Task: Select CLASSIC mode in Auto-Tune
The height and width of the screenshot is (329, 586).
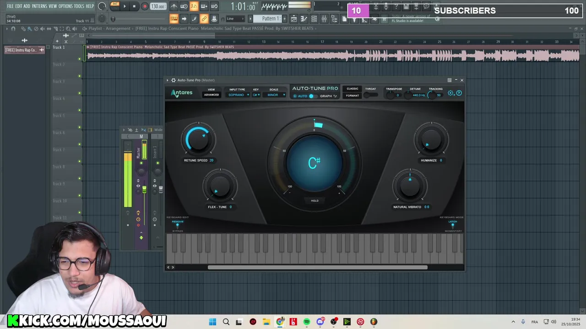Action: tap(353, 89)
